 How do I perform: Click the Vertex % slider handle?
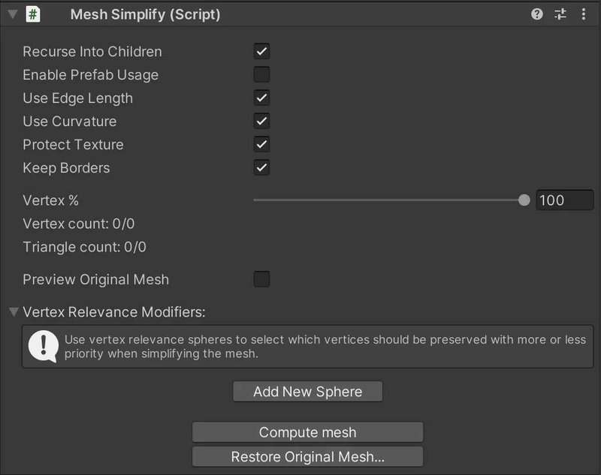tap(524, 200)
